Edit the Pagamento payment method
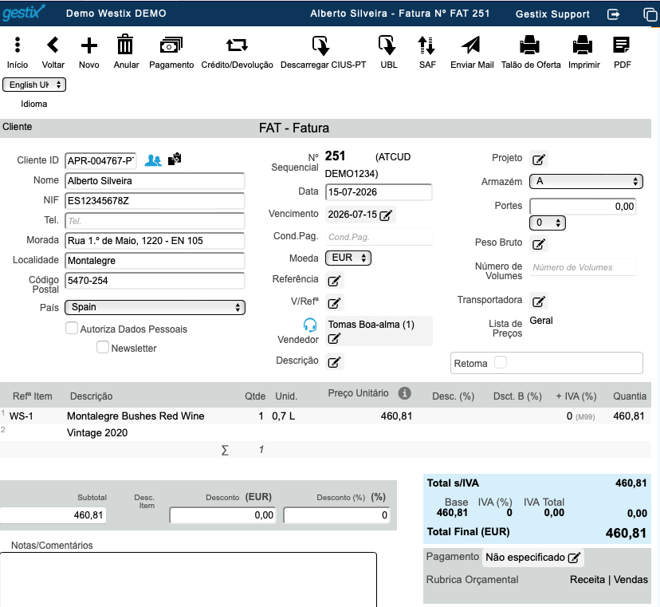The image size is (660, 607). tap(574, 558)
